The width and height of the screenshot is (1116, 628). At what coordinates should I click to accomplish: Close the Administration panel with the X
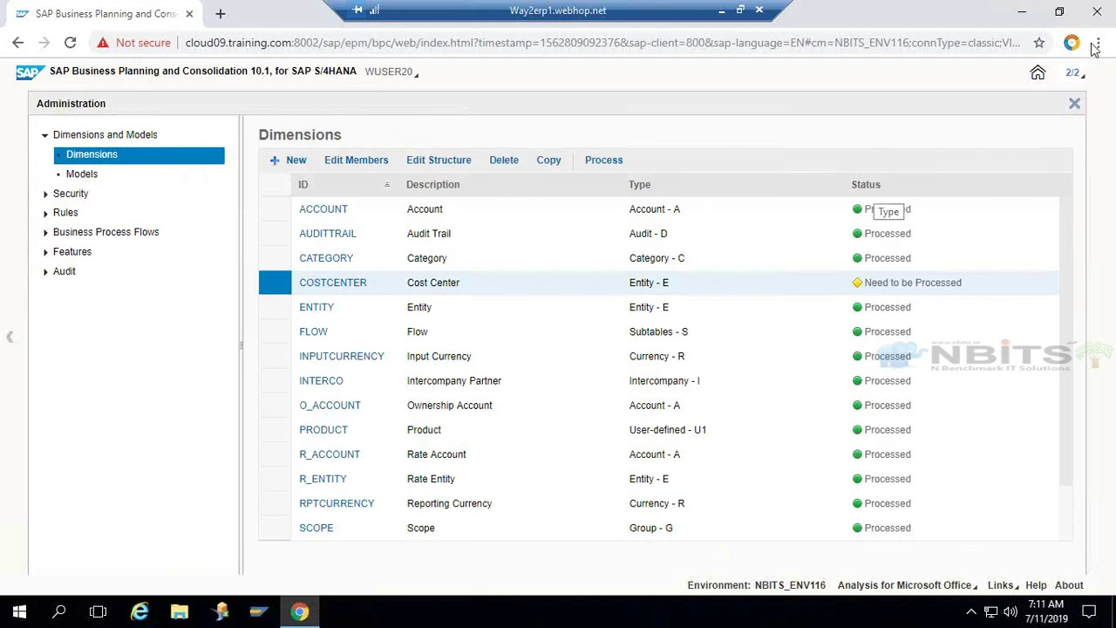coord(1074,104)
